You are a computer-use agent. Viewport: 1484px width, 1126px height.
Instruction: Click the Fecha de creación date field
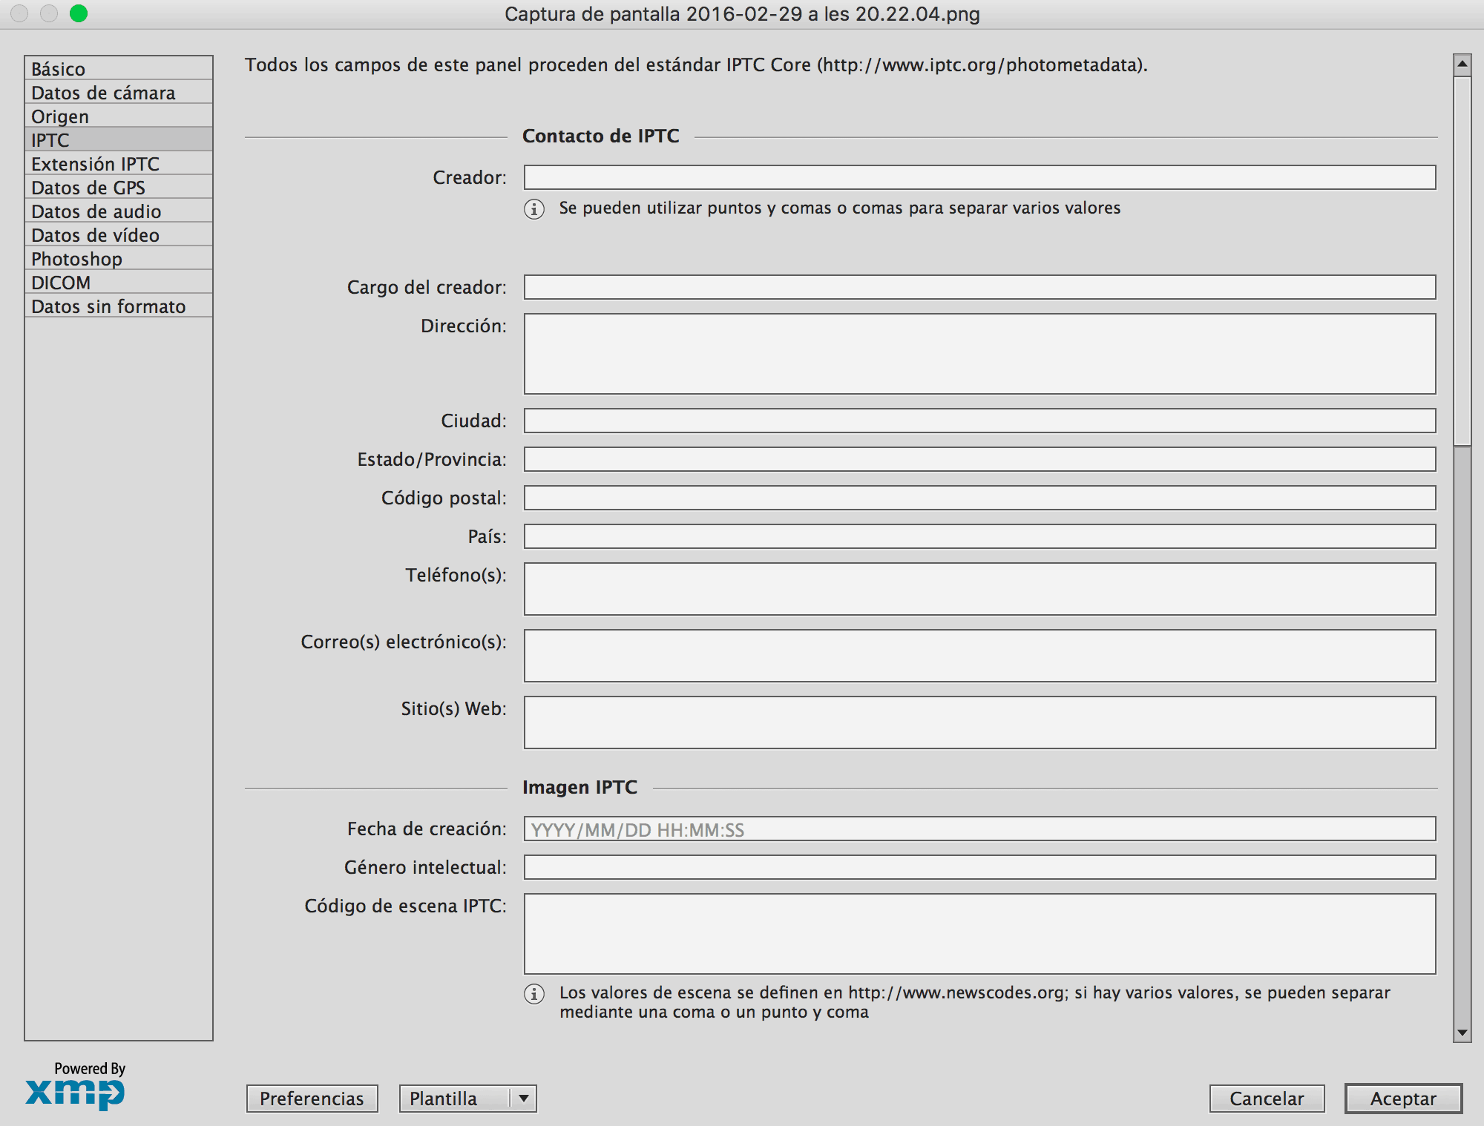click(979, 829)
